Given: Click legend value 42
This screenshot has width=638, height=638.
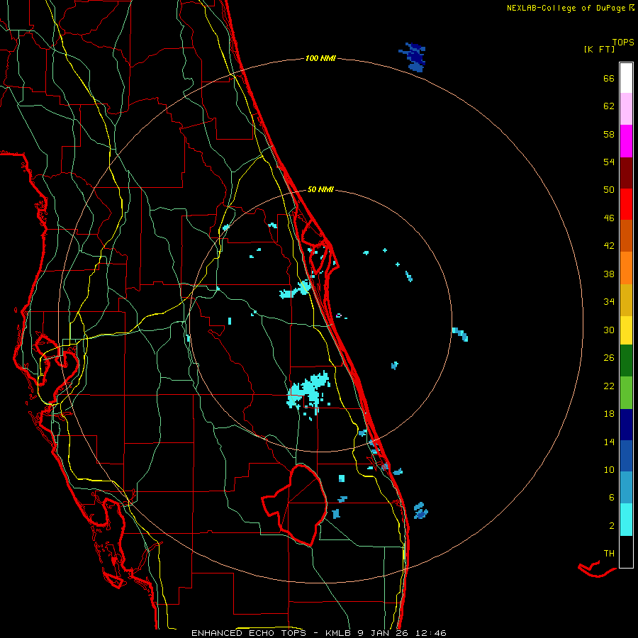Looking at the screenshot, I should coord(609,246).
